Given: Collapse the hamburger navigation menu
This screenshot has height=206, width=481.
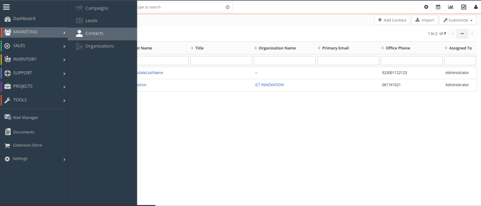Looking at the screenshot, I should [x=6, y=7].
